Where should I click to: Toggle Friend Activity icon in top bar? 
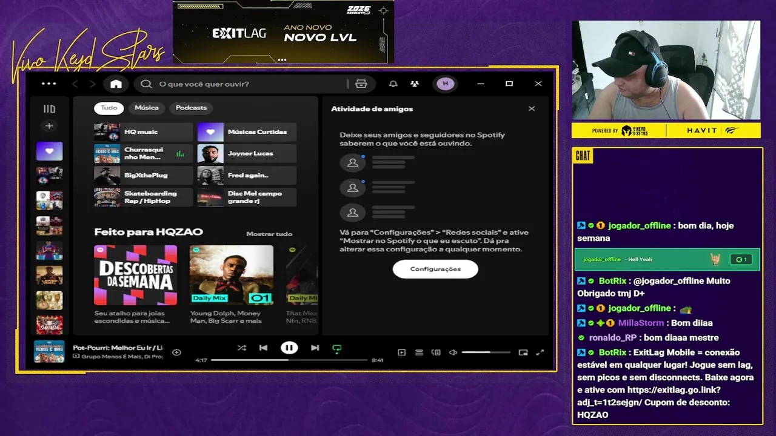(x=415, y=84)
